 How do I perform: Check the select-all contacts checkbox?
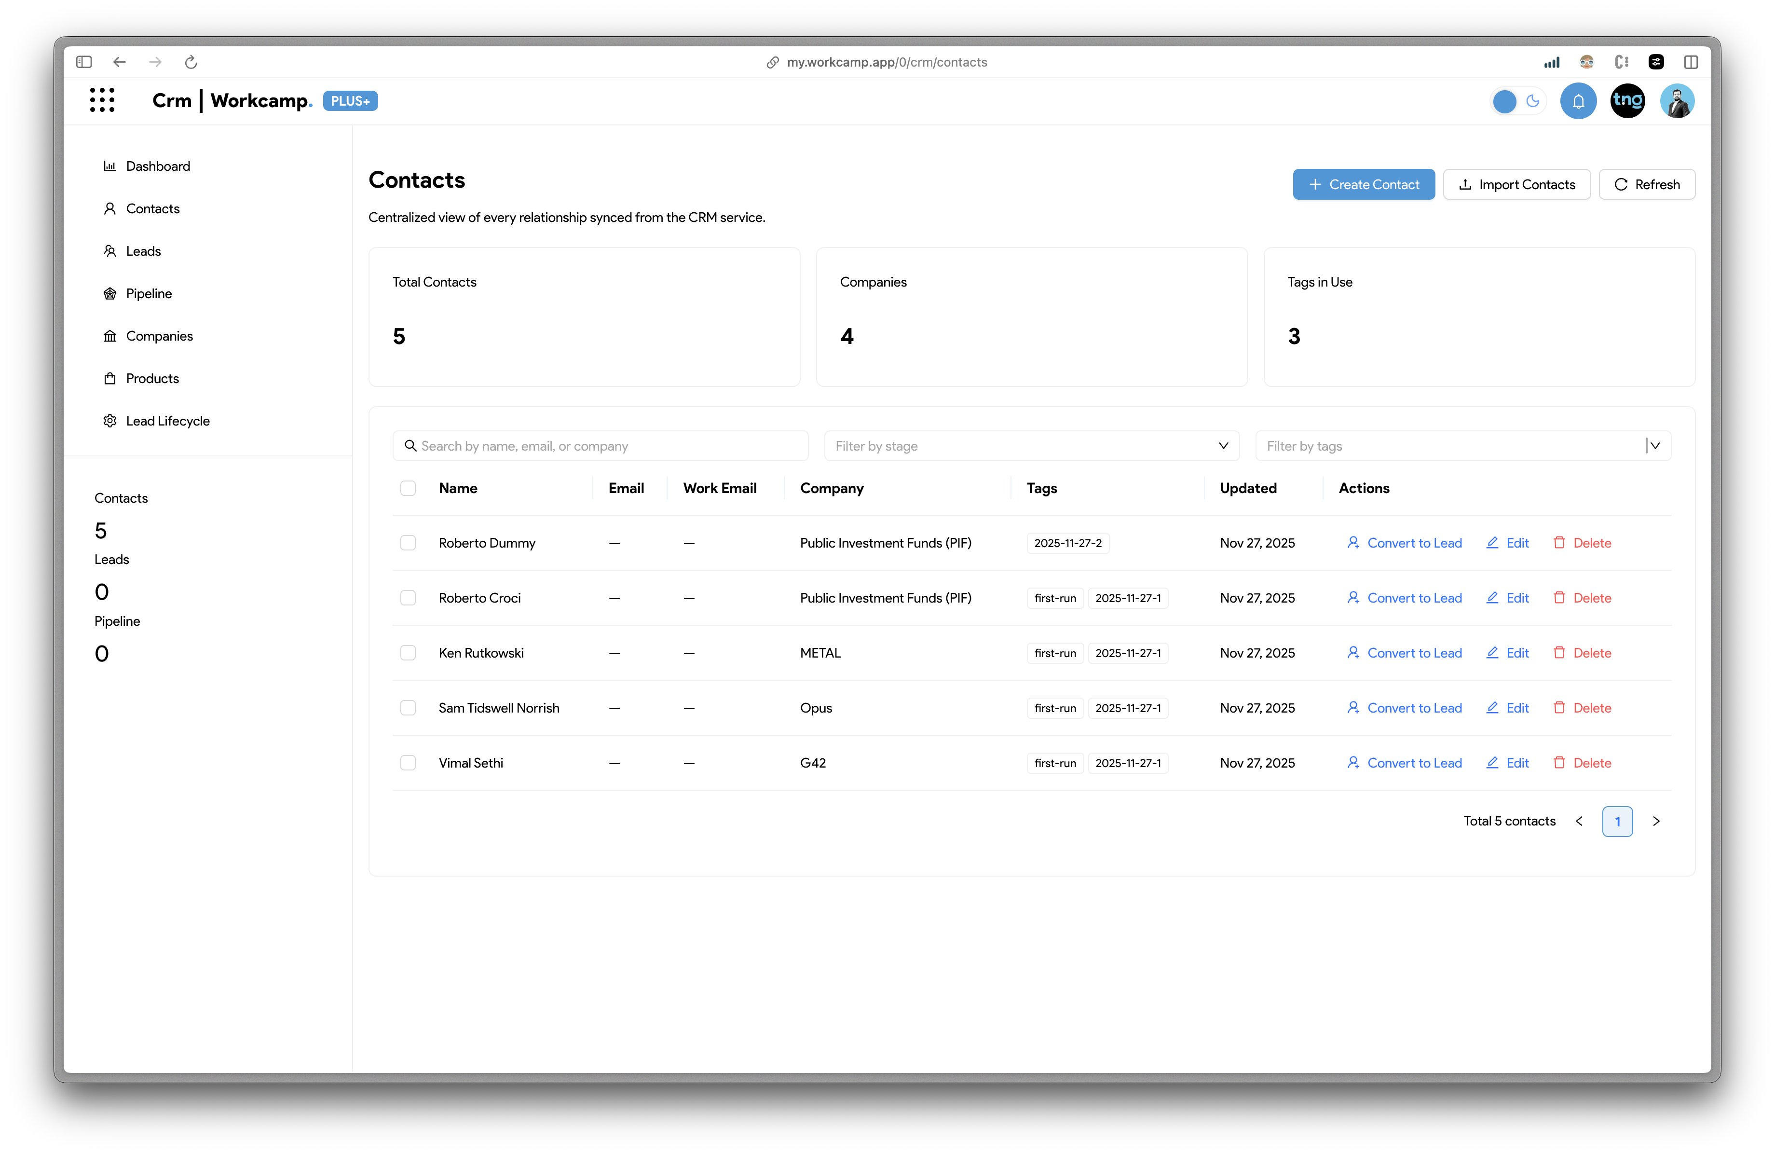tap(408, 488)
